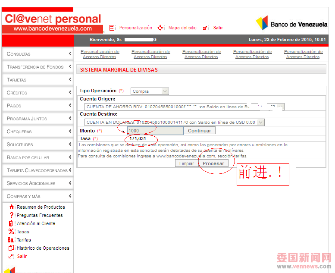Expand the Pagos menu arrow
The width and height of the screenshot is (335, 273).
[x=70, y=105]
